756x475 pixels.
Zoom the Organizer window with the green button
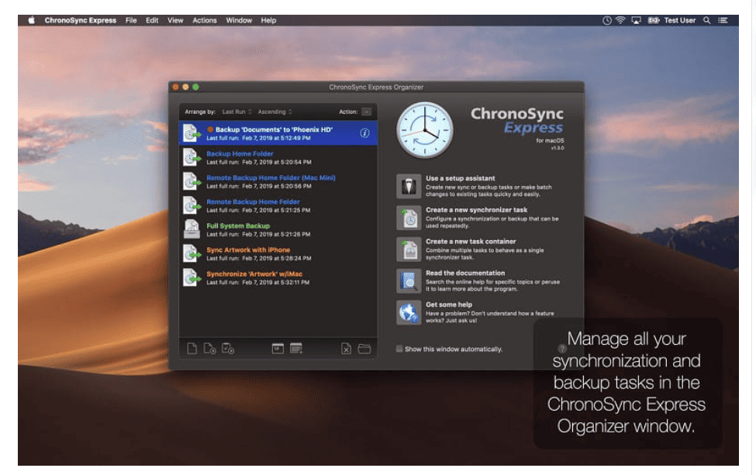click(x=195, y=88)
